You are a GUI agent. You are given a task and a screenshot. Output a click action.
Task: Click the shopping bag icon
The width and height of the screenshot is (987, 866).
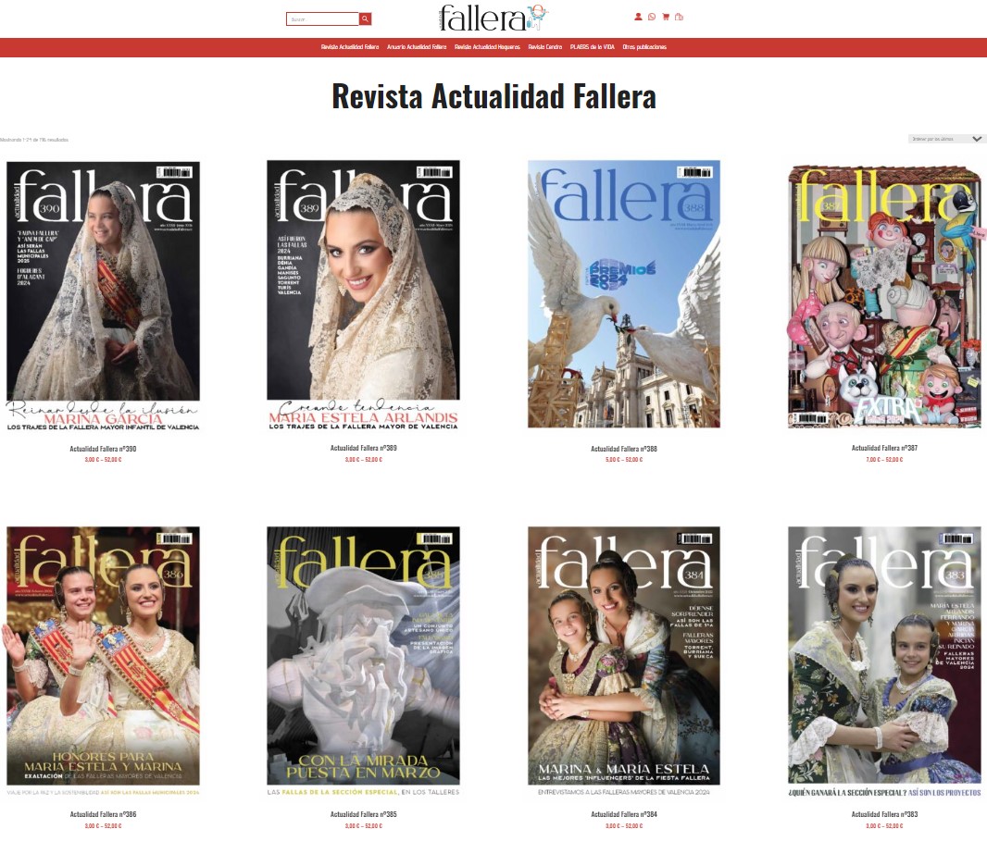click(680, 17)
